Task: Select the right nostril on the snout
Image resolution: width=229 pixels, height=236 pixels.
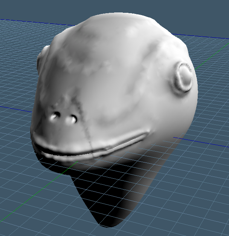Action: pos(72,120)
